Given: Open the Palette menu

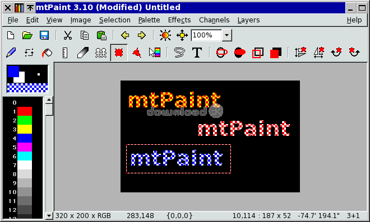Looking at the screenshot, I should click(x=149, y=20).
